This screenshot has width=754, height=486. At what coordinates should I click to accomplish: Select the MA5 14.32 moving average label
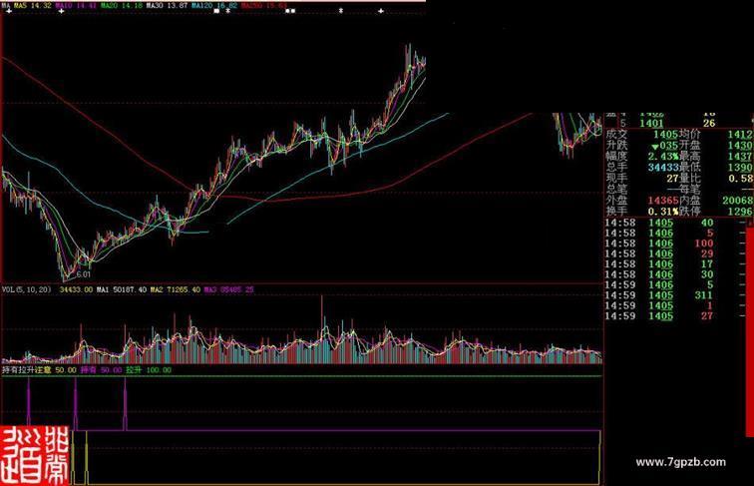point(33,6)
